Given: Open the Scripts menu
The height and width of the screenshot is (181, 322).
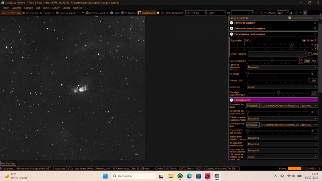Looking at the screenshot, I should [x=66, y=8].
